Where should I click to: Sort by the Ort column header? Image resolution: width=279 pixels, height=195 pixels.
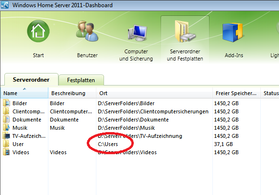pyautogui.click(x=154, y=93)
